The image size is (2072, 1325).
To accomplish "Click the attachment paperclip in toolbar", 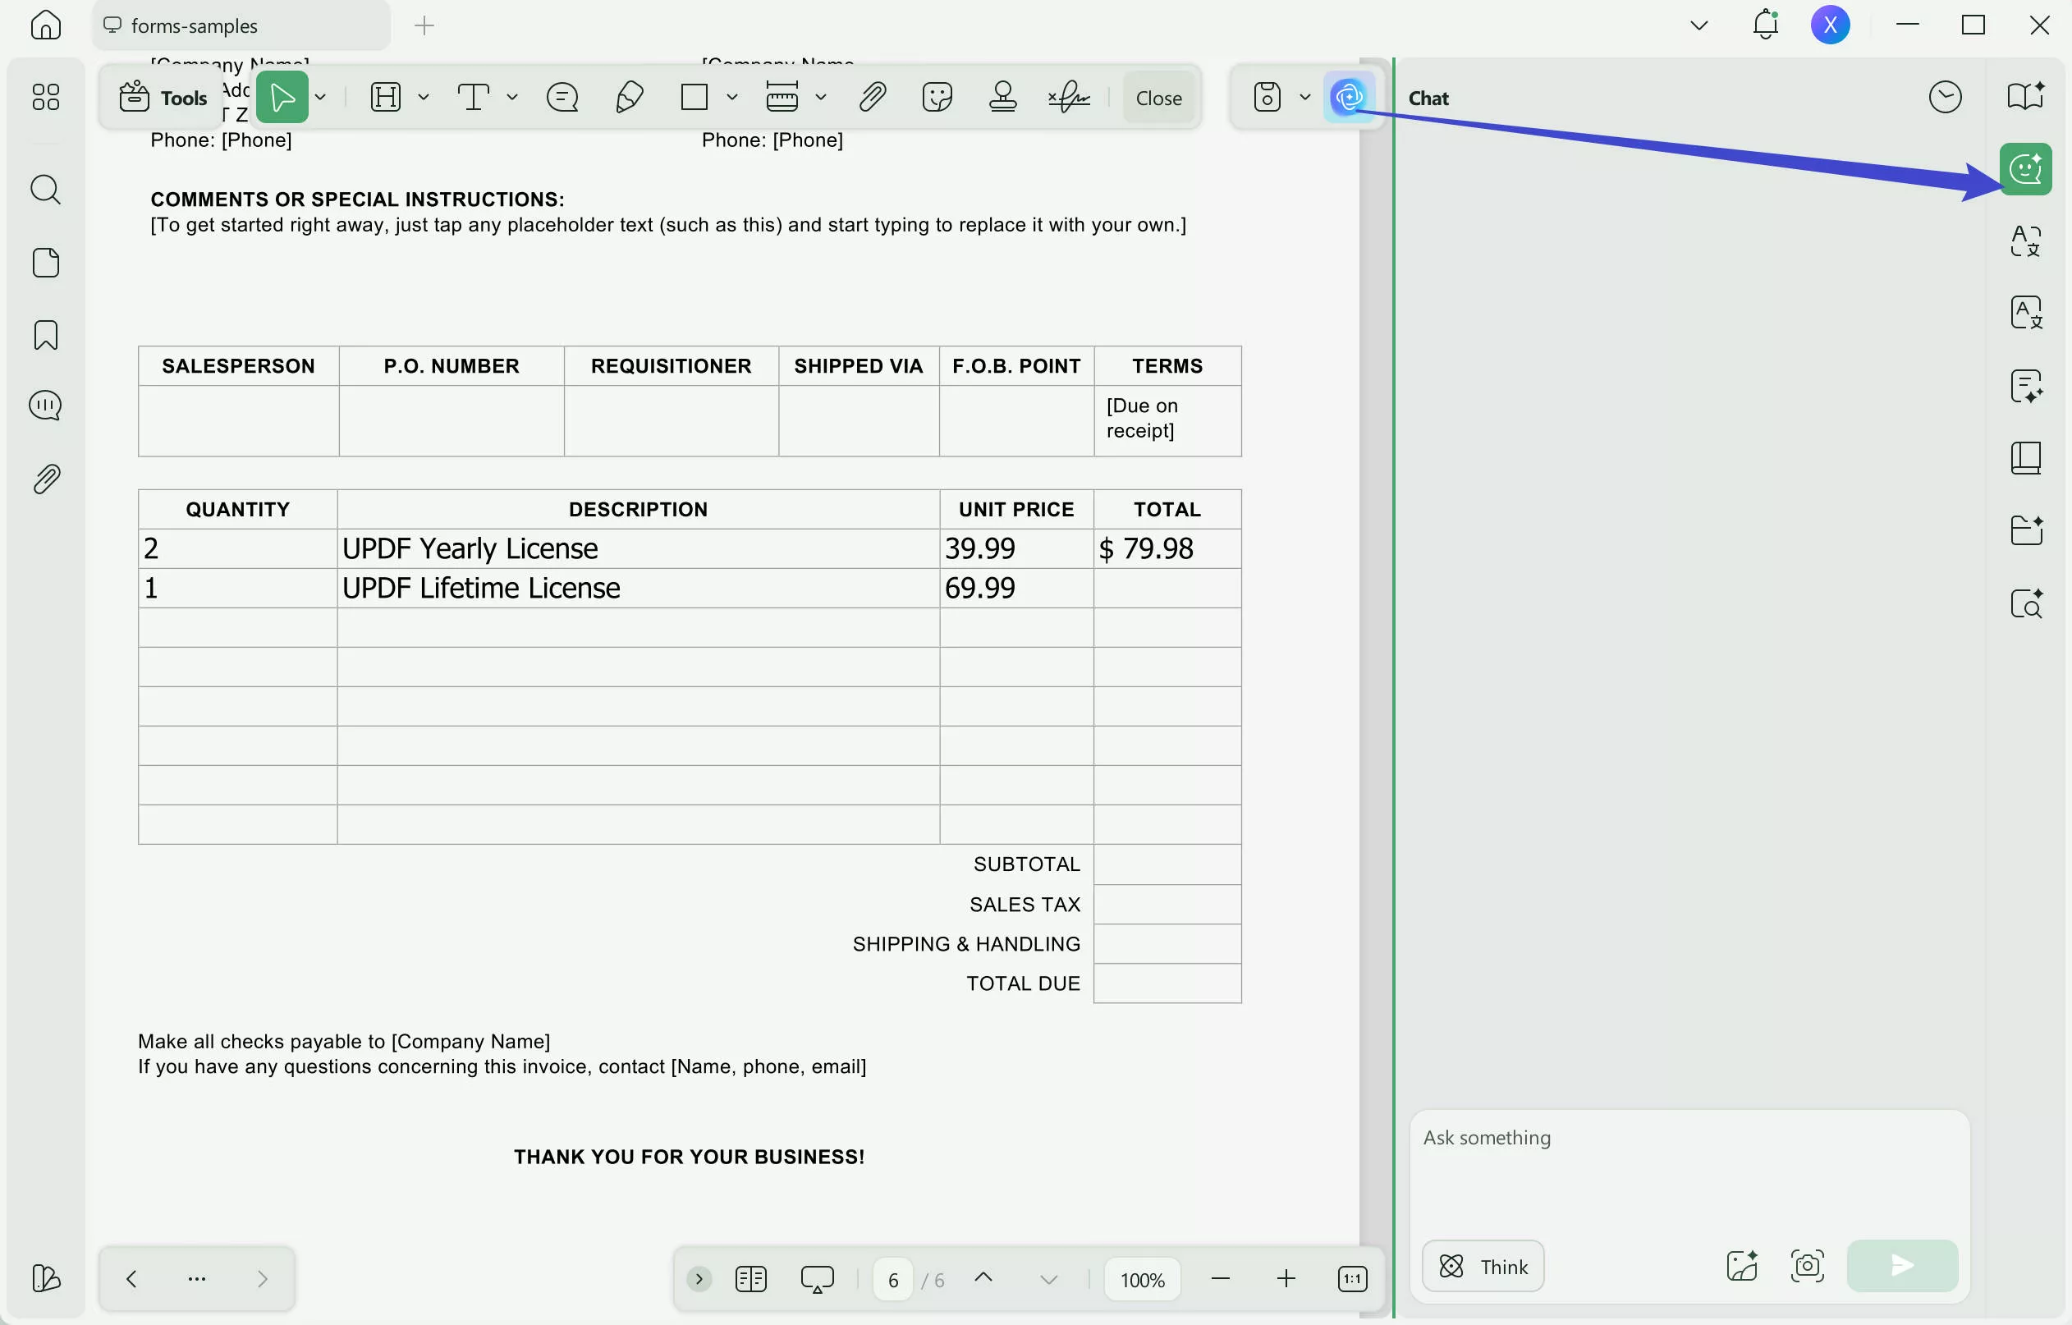I will 872,97.
